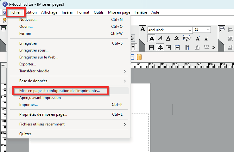Viewport: 234px width, 152px height.
Task: Click the new text star icon
Action: (5, 21)
